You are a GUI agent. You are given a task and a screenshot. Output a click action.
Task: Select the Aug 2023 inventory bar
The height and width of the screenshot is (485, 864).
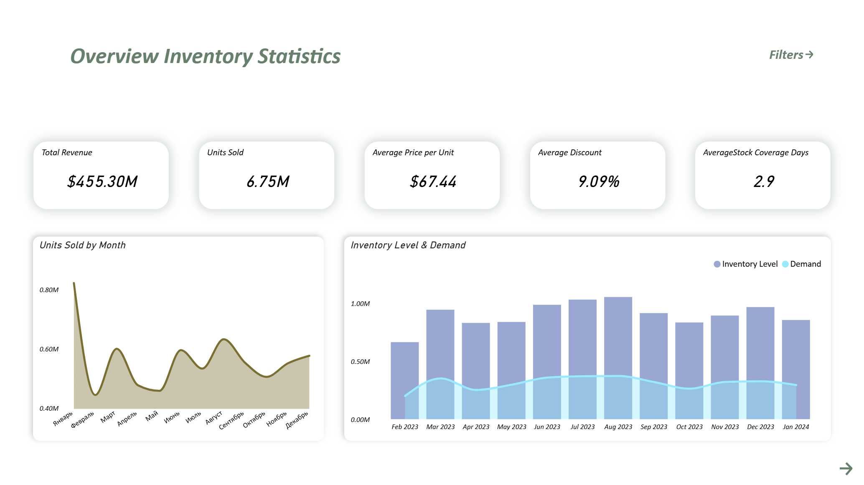point(618,358)
